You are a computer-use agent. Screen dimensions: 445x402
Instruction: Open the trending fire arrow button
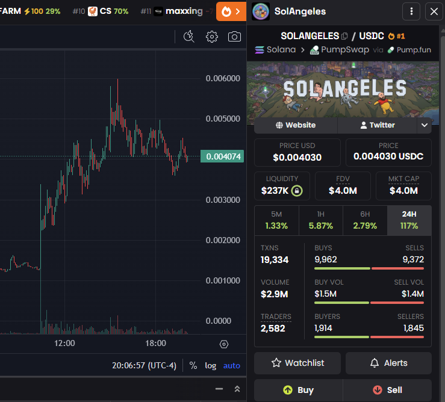click(231, 11)
